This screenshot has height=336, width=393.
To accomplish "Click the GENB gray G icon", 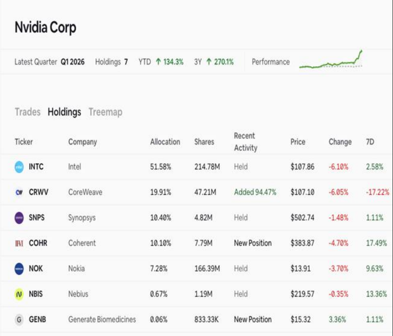I will click(19, 320).
